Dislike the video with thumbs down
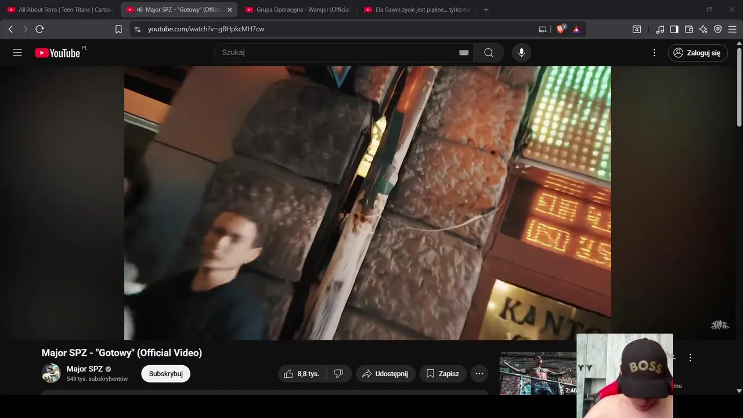The height and width of the screenshot is (418, 743). pyautogui.click(x=339, y=374)
